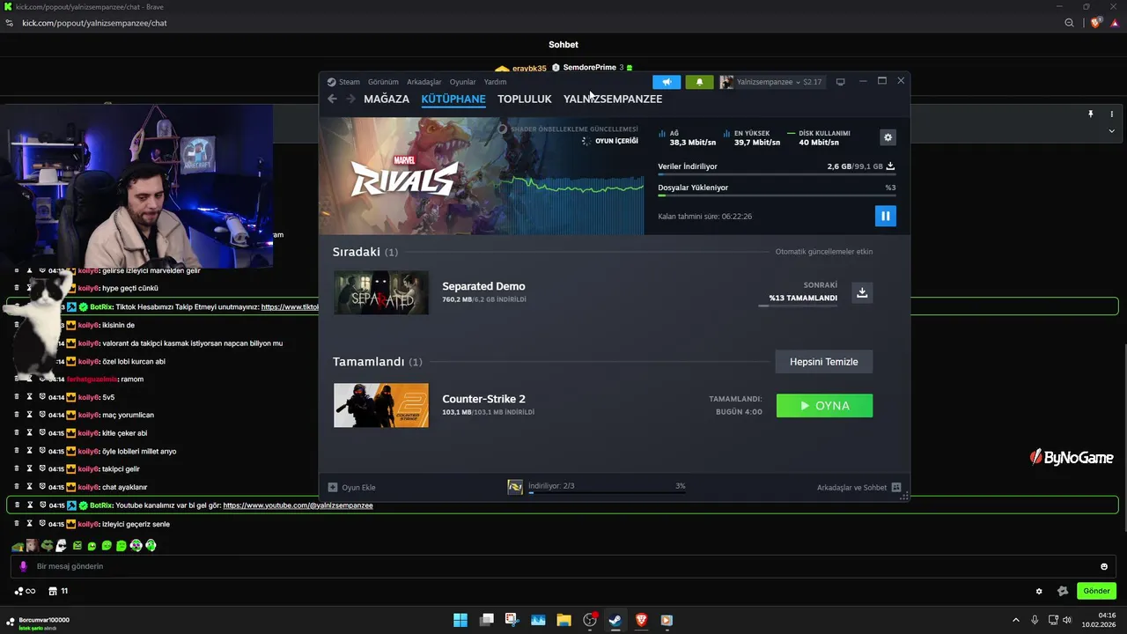Viewport: 1127px width, 634px height.
Task: Open the TOPLULUK tab
Action: (x=525, y=99)
